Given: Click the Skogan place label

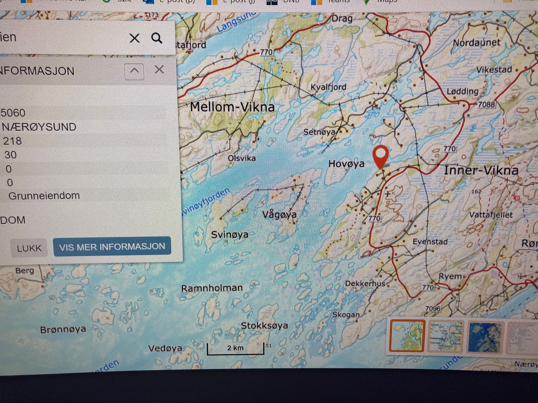Looking at the screenshot, I should tap(346, 315).
